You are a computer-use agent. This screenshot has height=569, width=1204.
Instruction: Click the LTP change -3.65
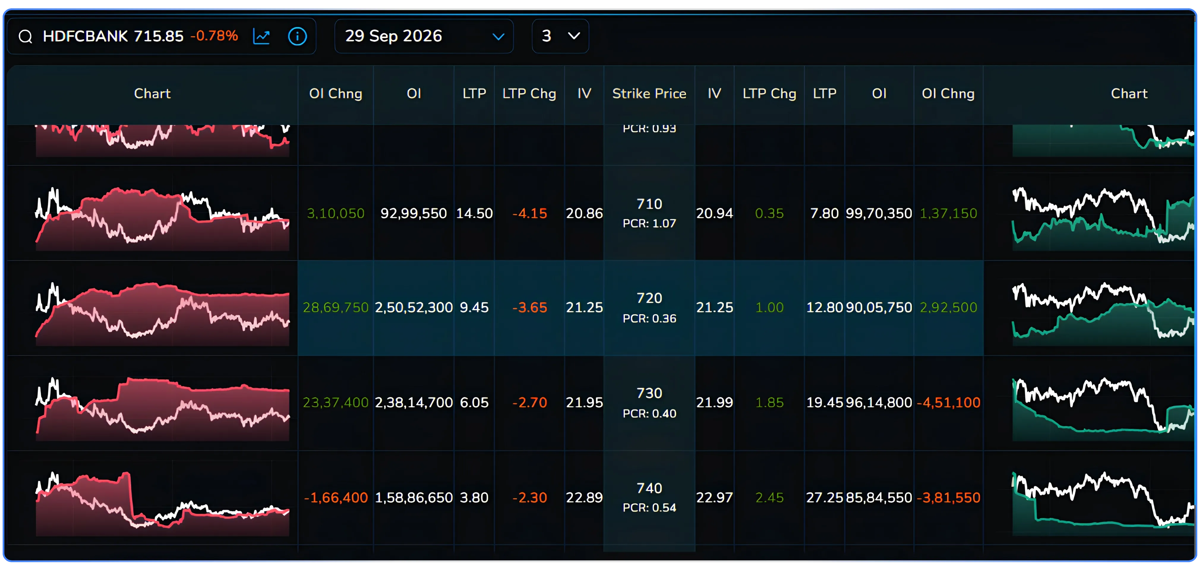530,307
